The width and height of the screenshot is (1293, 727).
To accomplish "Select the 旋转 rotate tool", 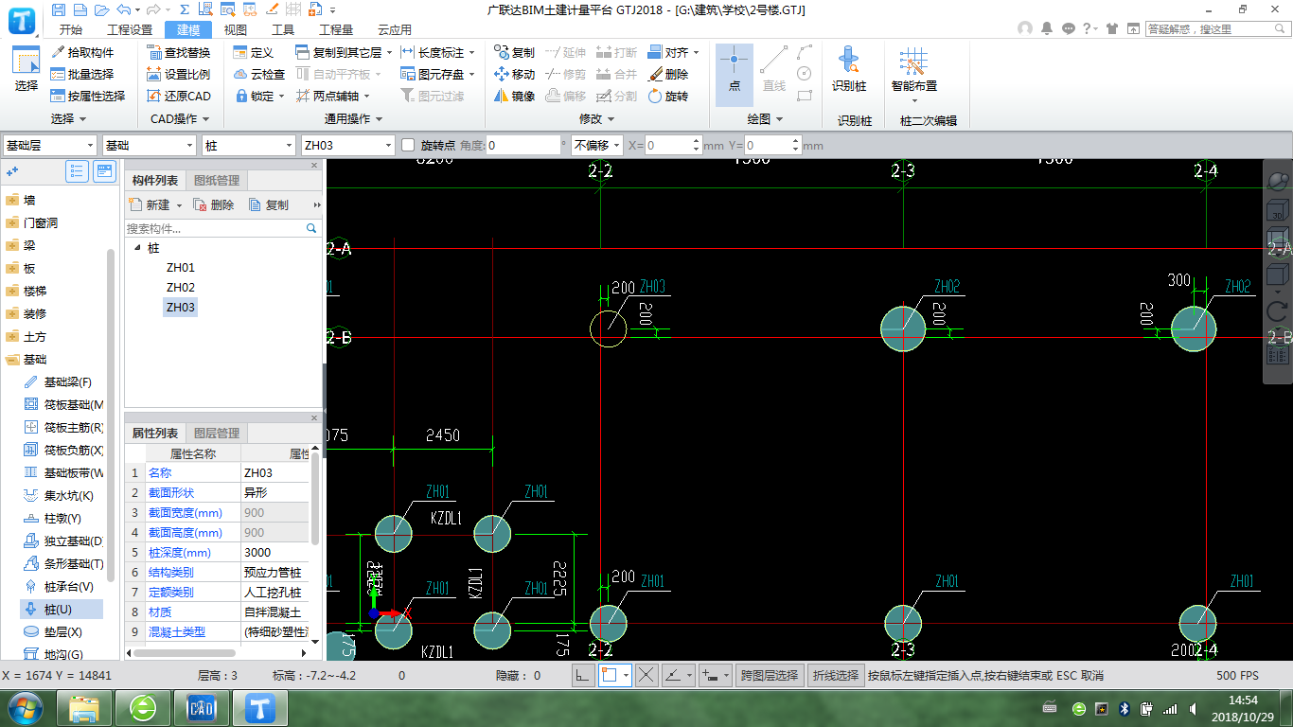I will pyautogui.click(x=668, y=96).
